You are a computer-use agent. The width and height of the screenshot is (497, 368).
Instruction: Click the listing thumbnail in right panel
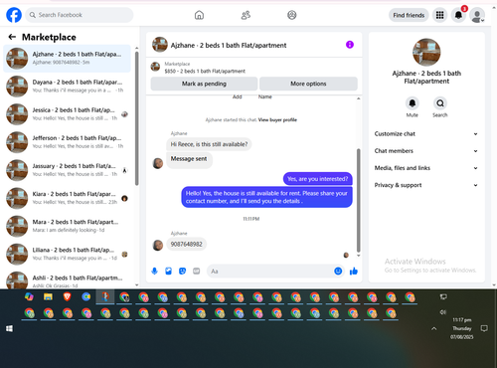point(426,52)
